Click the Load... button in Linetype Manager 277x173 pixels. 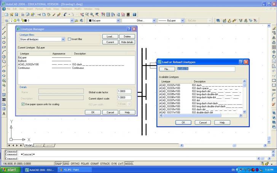[110, 37]
